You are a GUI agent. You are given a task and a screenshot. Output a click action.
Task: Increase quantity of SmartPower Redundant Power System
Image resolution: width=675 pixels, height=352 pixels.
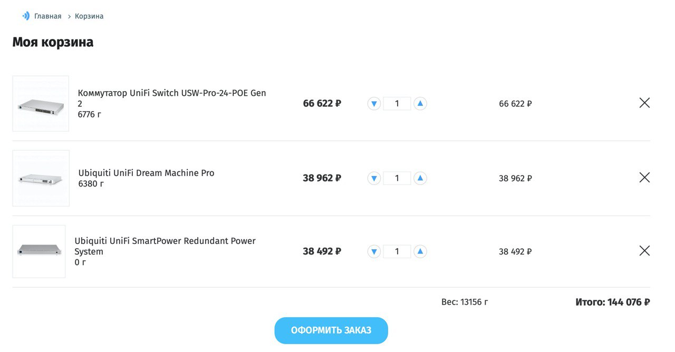click(x=420, y=251)
